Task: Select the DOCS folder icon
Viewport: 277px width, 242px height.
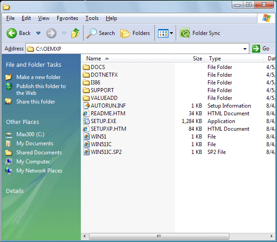Action: point(86,67)
